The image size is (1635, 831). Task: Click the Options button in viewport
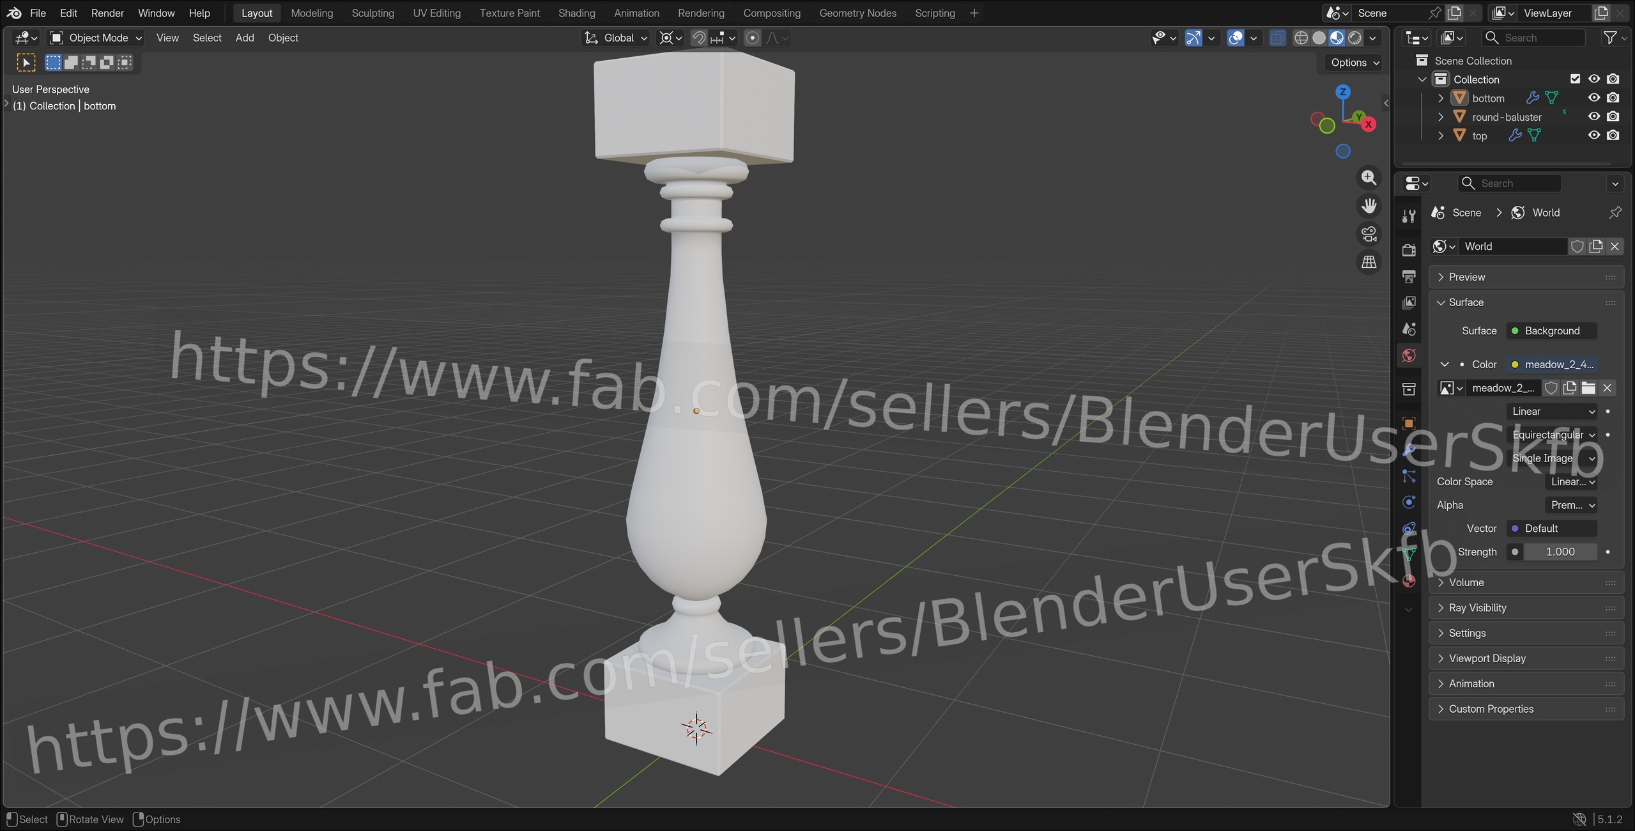coord(1353,63)
